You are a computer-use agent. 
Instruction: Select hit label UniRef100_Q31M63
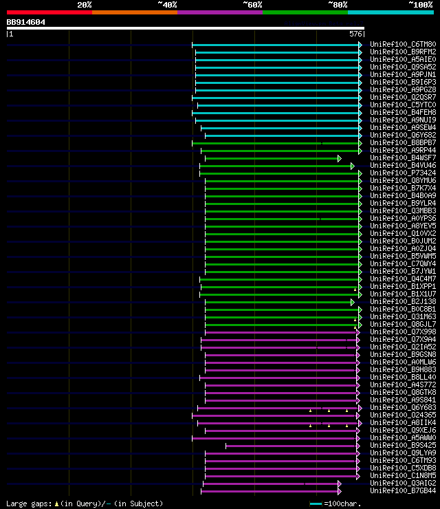click(403, 316)
